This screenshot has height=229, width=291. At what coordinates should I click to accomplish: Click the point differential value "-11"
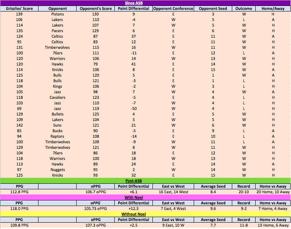[134, 53]
